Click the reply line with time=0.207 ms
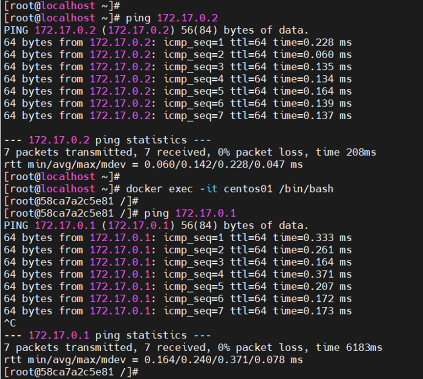 178,286
